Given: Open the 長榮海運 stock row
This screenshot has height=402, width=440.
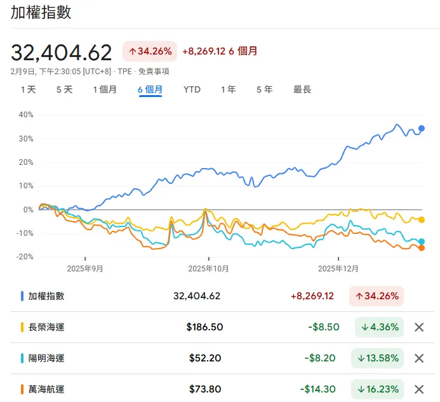Looking at the screenshot, I should click(x=222, y=327).
